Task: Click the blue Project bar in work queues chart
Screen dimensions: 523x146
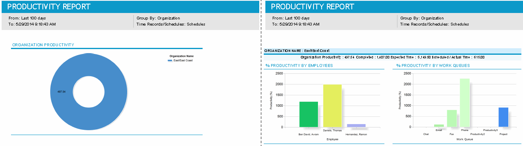Action: [x=503, y=117]
